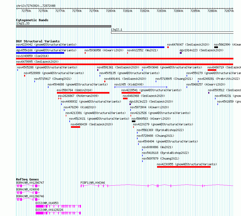Image resolution: width=241 pixels, height=216 pixels.
Task: Open the nsv5728488 (Chuang2021) label
Action: tap(155, 136)
